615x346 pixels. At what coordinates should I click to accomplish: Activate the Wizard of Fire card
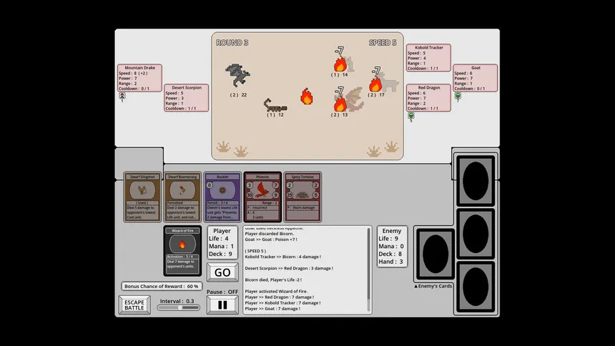pos(182,250)
